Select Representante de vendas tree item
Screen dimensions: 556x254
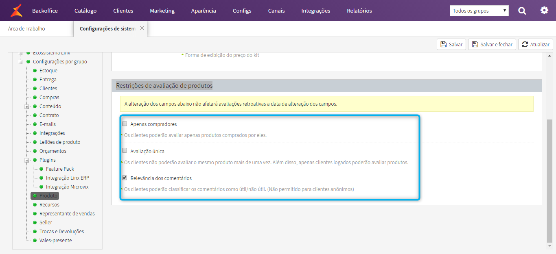(x=67, y=214)
